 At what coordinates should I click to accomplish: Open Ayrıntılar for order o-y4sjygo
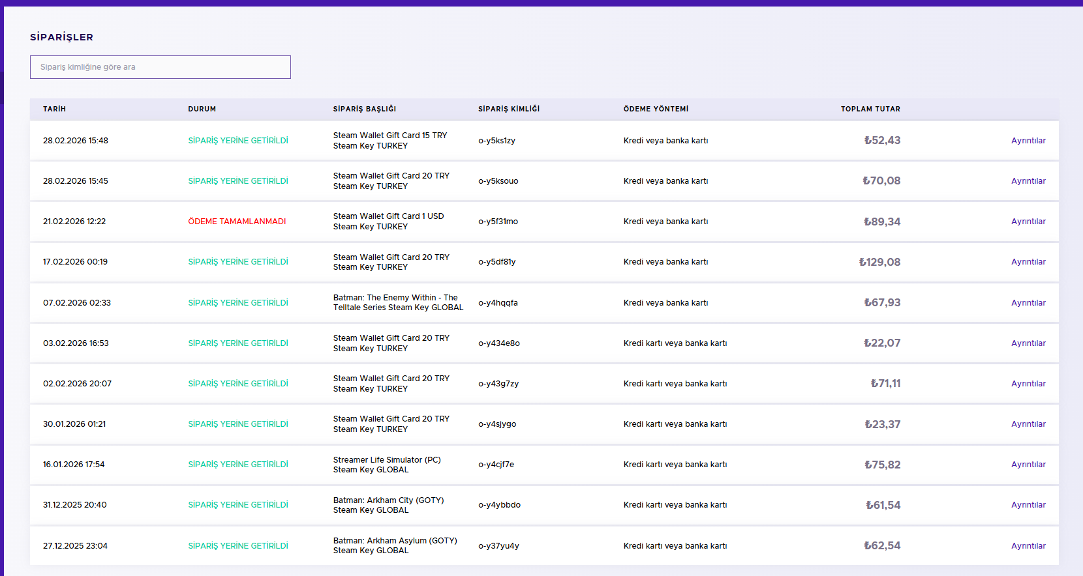point(1028,424)
